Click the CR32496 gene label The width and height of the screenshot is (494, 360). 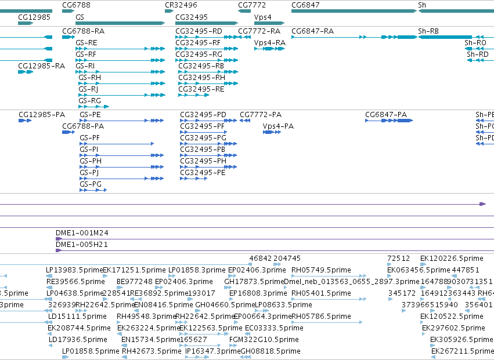181,5
